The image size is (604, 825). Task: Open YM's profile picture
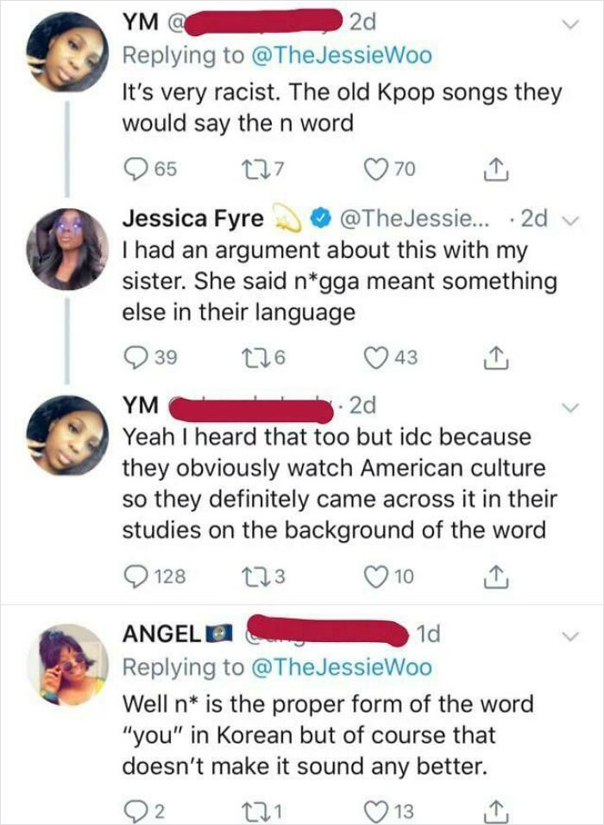60,52
